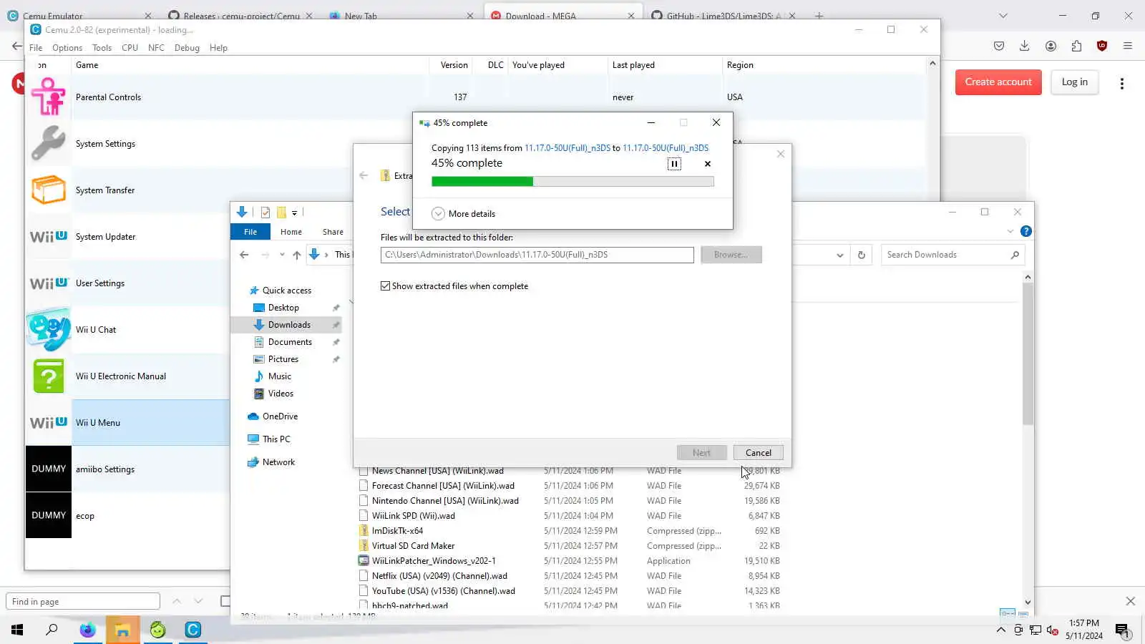1145x644 pixels.
Task: Open the Options menu in Cemu
Action: coord(67,48)
